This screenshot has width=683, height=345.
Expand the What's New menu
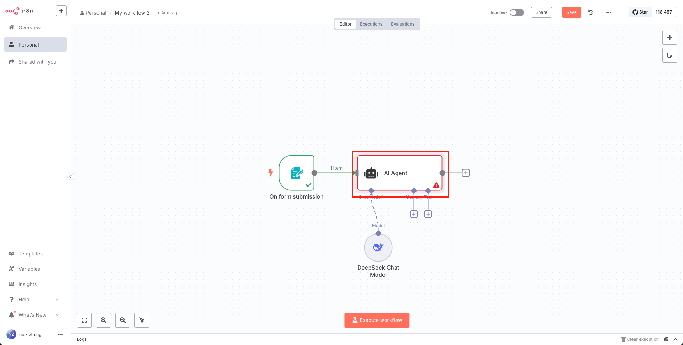point(35,315)
